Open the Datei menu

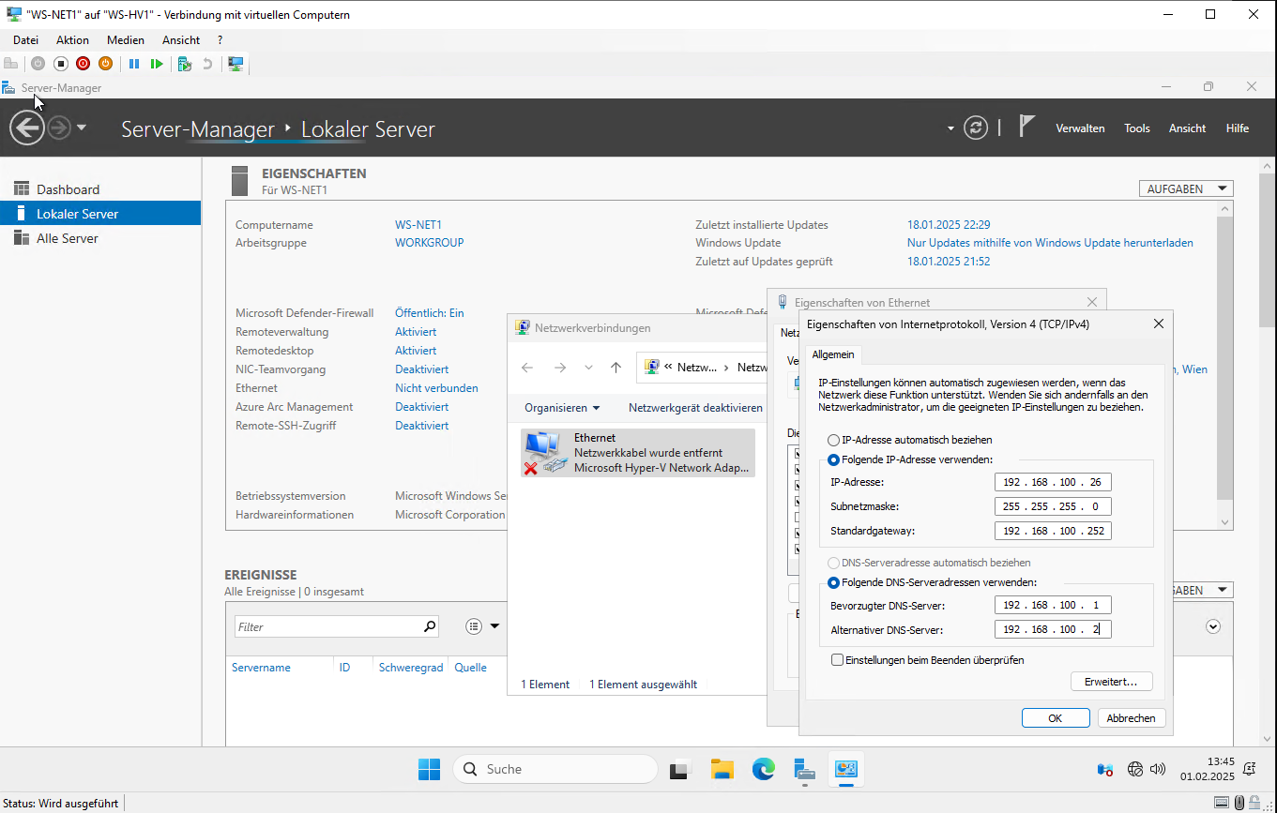point(25,40)
